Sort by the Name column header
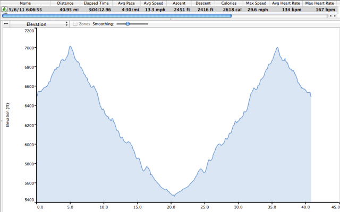Screen dimensions: 340x212 click(25, 3)
